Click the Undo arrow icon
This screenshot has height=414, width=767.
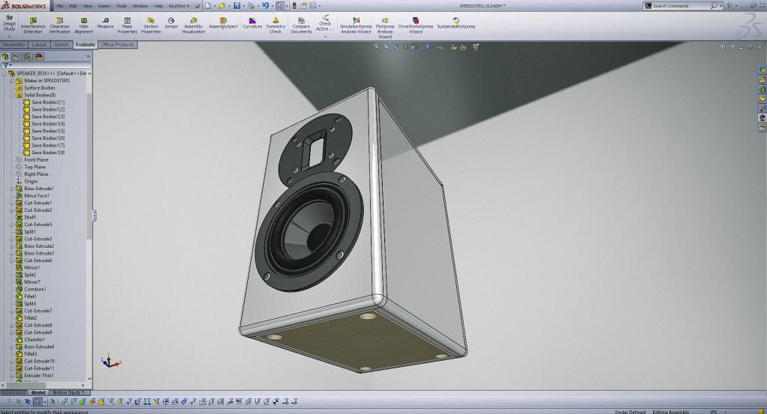265,6
